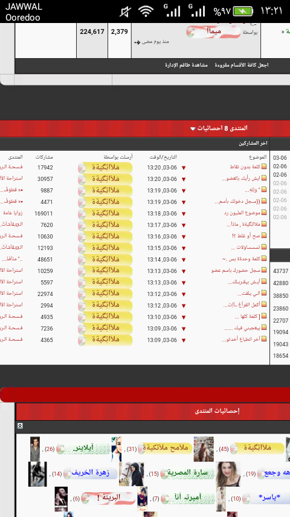The width and height of the screenshot is (290, 517).
Task: Click زهرة الخريف member name badge
Action: coord(90,473)
